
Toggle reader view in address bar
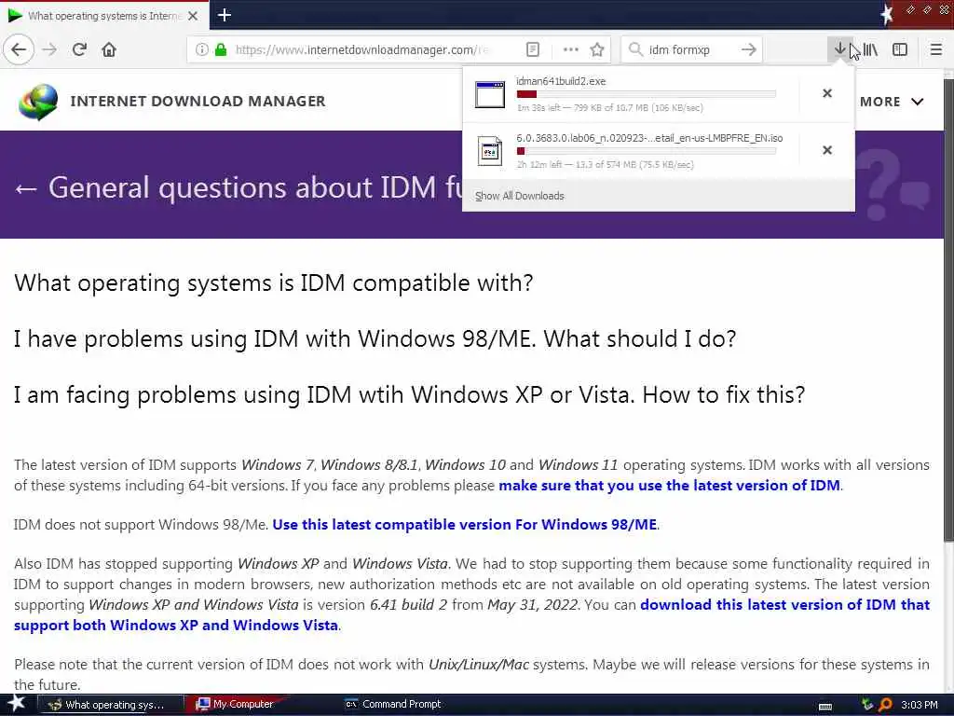532,49
